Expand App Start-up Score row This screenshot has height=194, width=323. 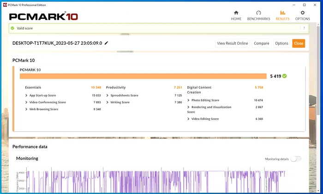click(x=26, y=95)
